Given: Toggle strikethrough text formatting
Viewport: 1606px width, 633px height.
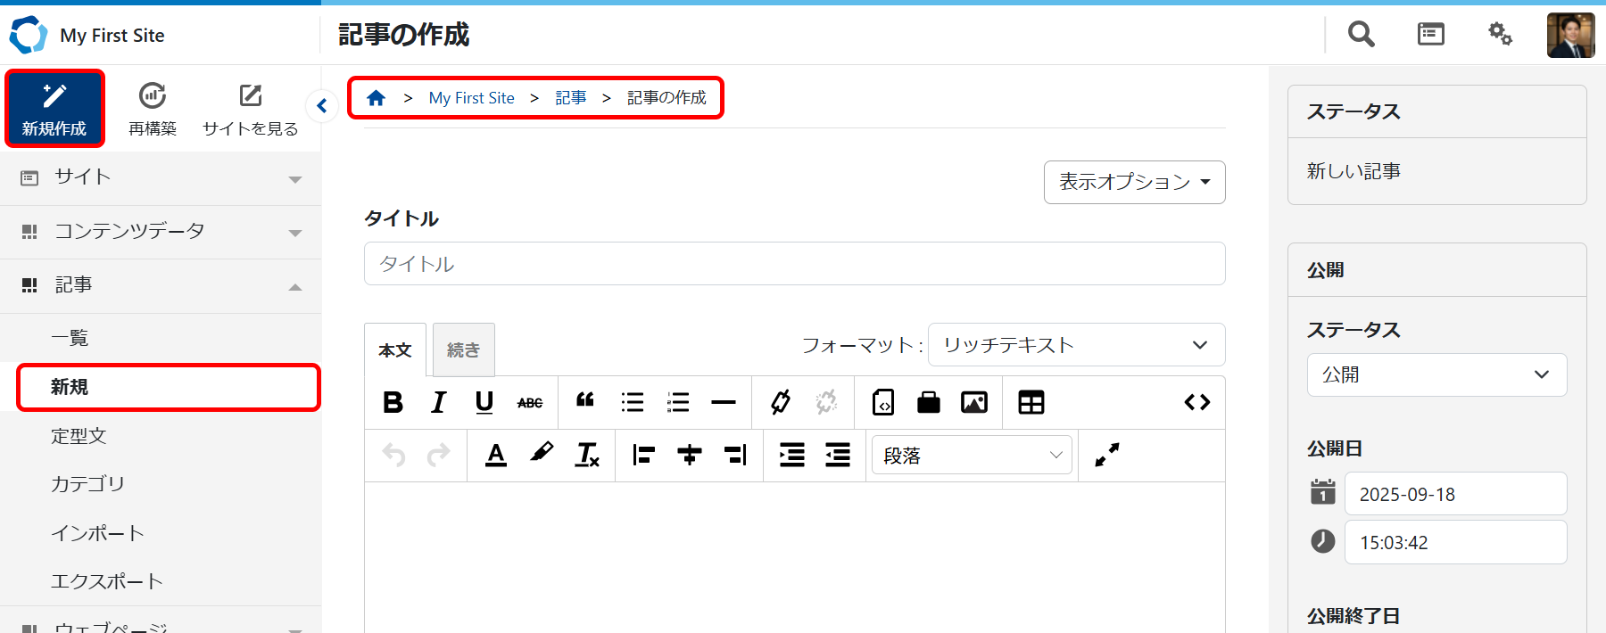Looking at the screenshot, I should pos(530,403).
